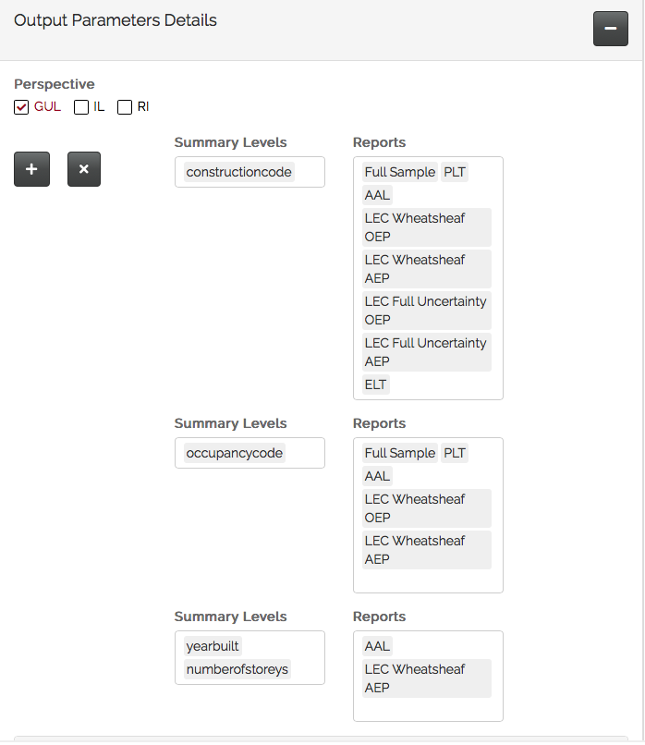This screenshot has height=745, width=645.
Task: Click PLT tag in occupancycode Reports box
Action: pyautogui.click(x=454, y=453)
